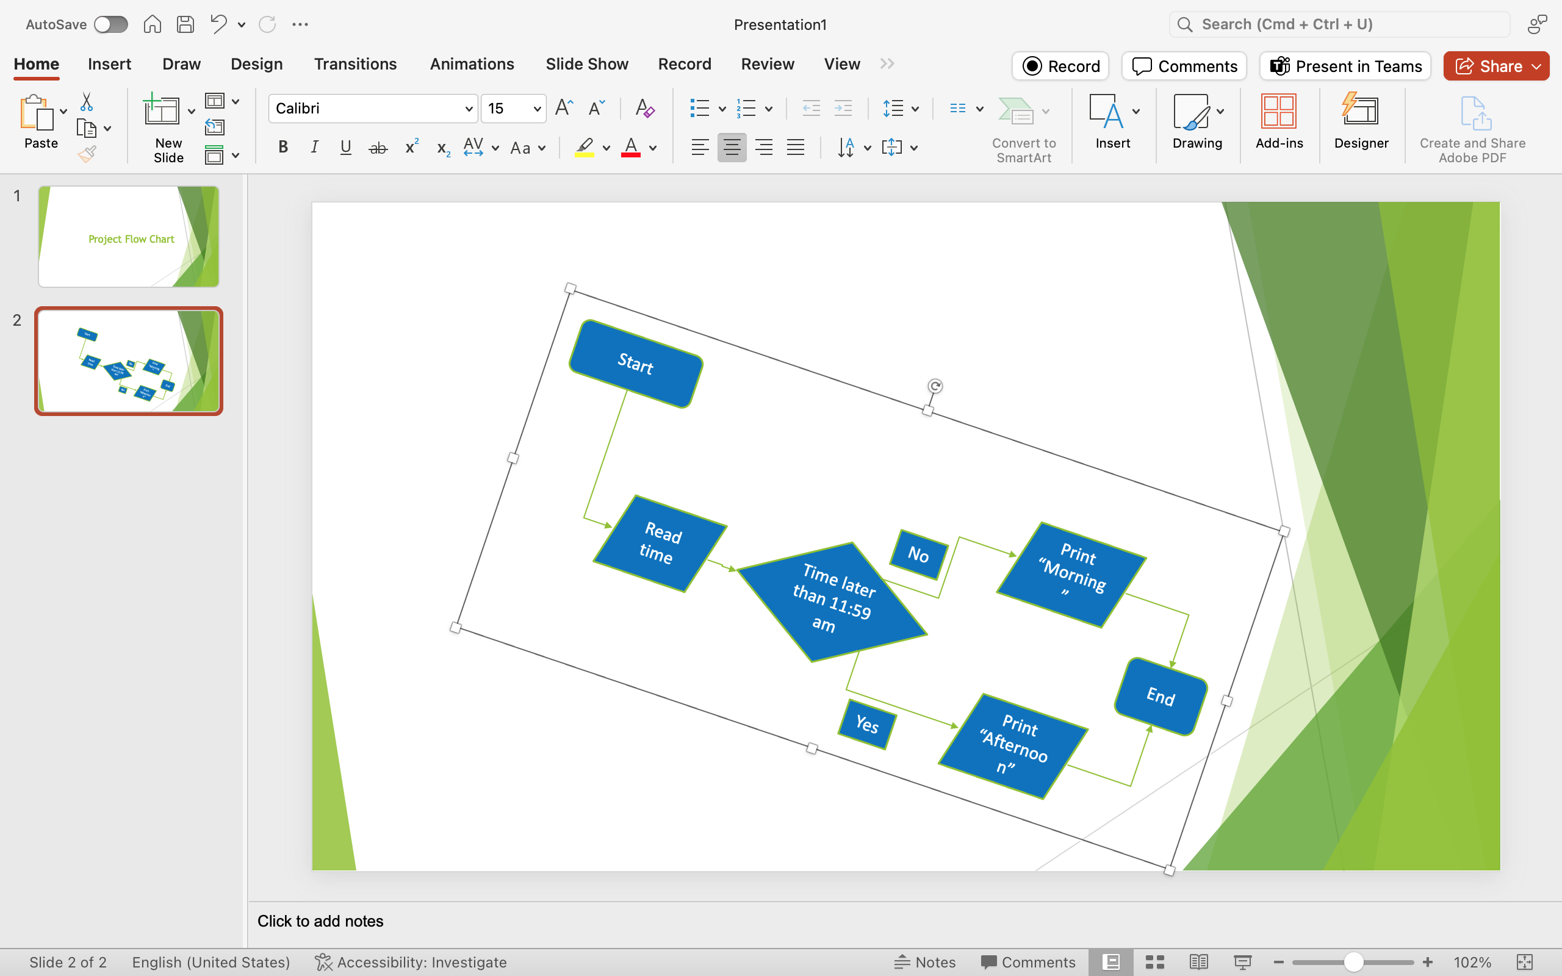Click the zoom slider handle
This screenshot has width=1562, height=976.
pyautogui.click(x=1353, y=962)
